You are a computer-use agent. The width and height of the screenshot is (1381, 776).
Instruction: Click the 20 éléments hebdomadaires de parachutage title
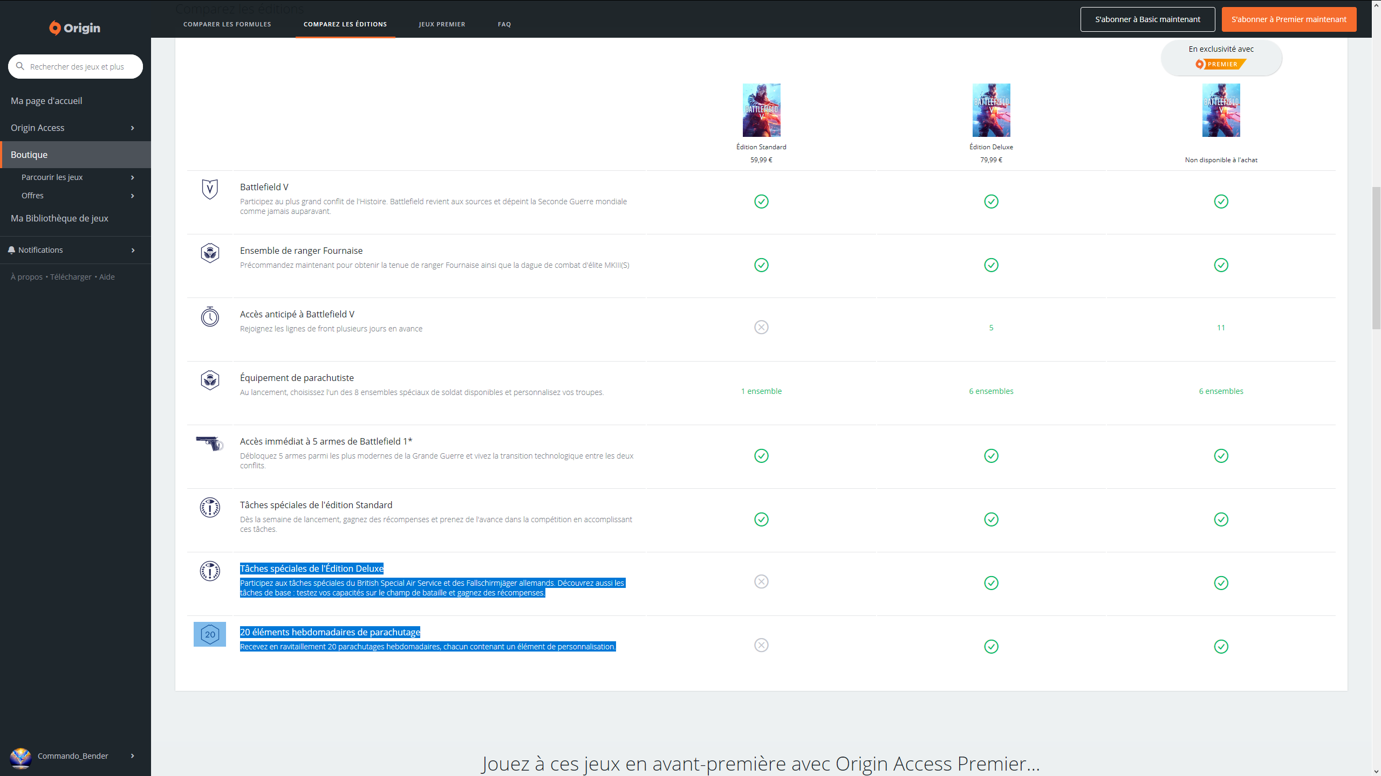(330, 632)
